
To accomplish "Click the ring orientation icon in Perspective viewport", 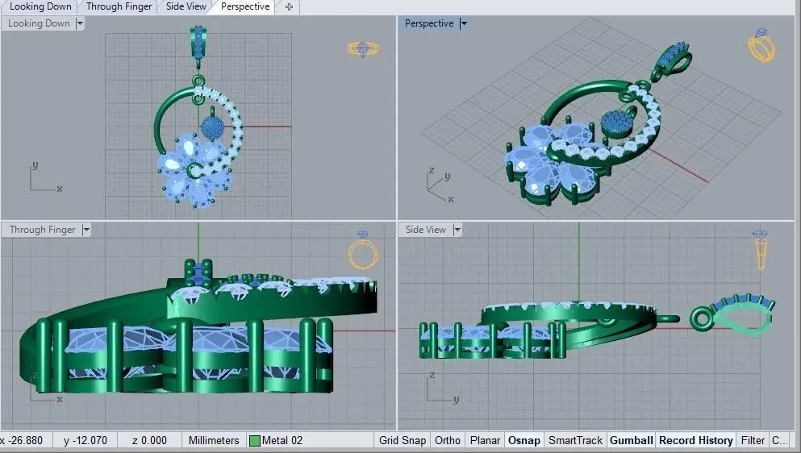I will (761, 45).
